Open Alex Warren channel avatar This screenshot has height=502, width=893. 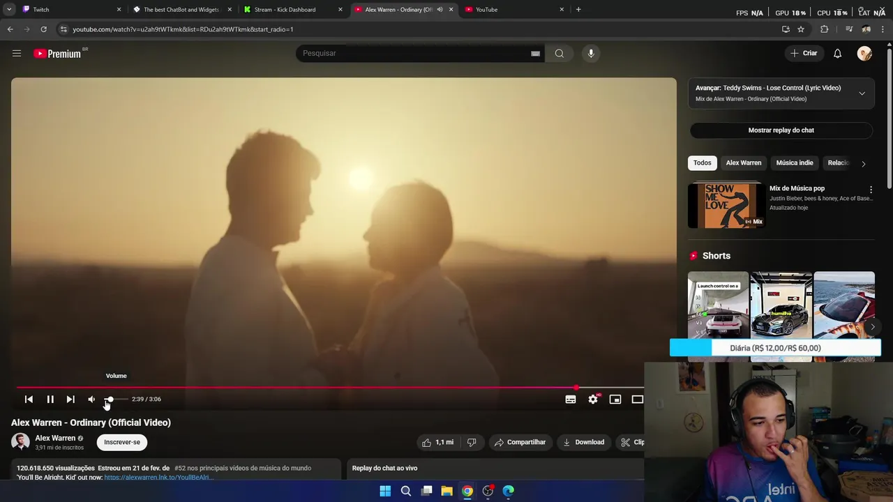pos(20,442)
